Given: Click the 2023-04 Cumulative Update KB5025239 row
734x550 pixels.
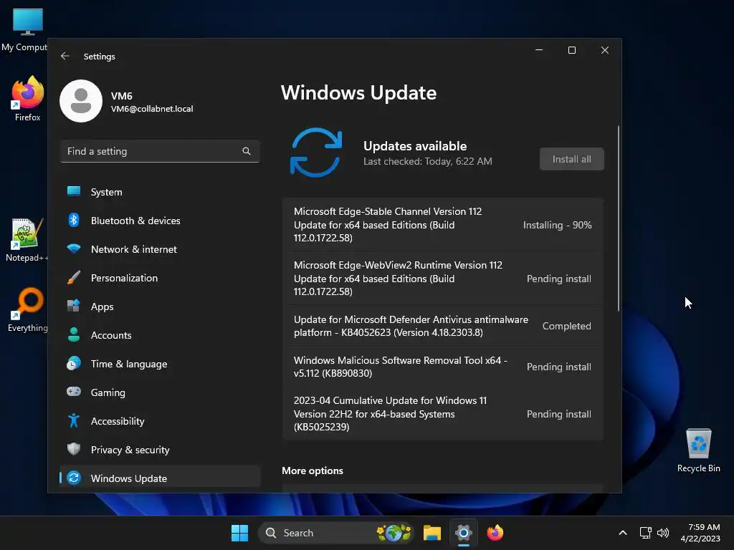Looking at the screenshot, I should coord(443,413).
